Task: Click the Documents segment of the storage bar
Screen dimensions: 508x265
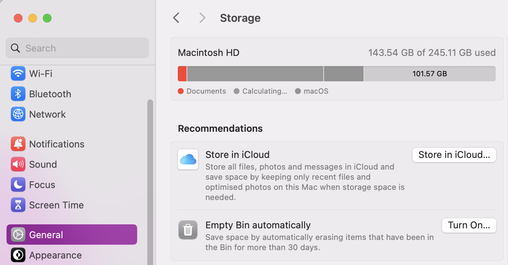Action: [x=182, y=73]
